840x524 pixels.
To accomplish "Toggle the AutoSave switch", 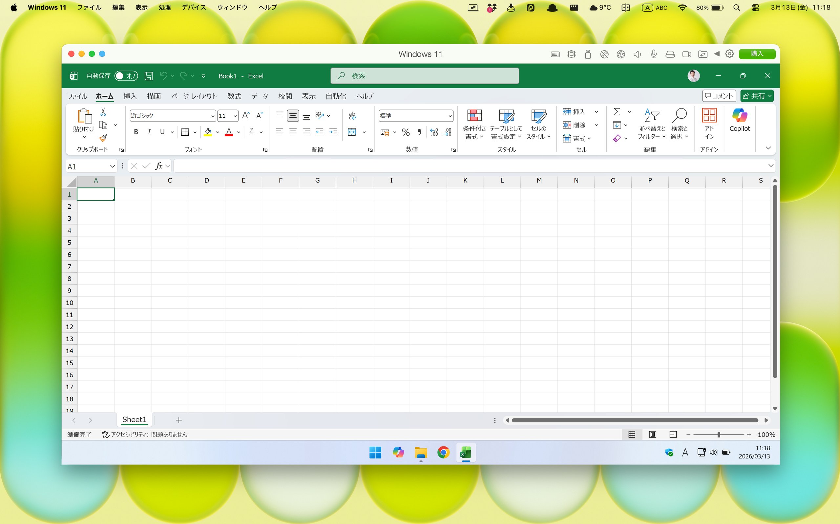I will 126,76.
